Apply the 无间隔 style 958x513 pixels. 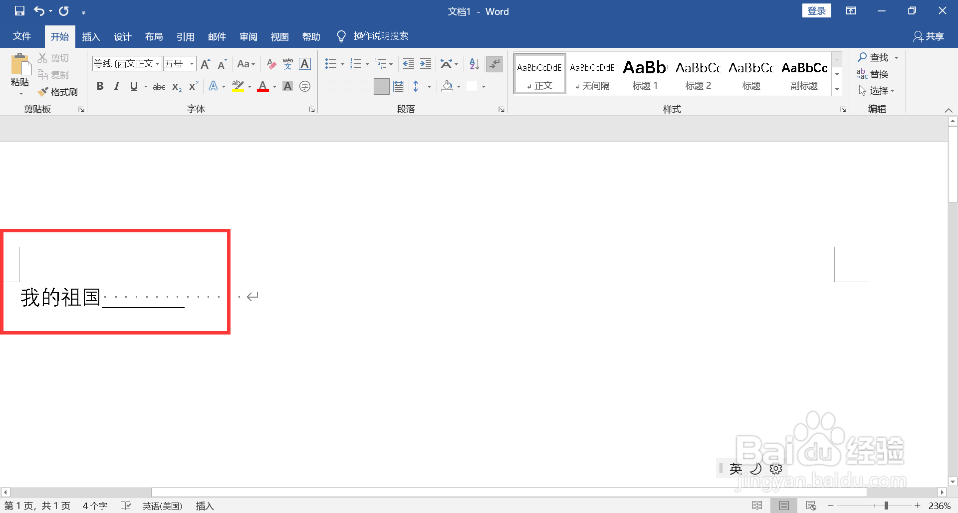click(x=592, y=74)
